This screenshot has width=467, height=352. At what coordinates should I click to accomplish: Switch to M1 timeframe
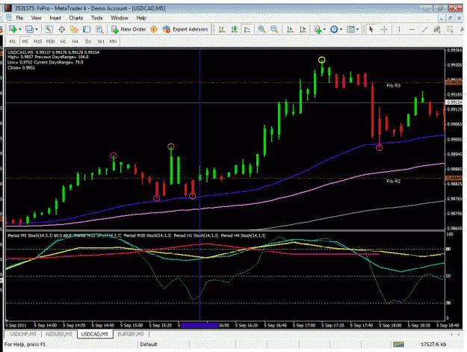(x=13, y=41)
